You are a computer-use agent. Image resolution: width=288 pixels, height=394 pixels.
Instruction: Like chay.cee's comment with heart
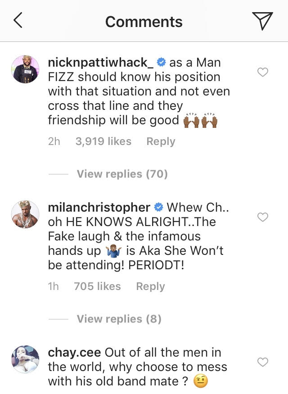click(263, 362)
